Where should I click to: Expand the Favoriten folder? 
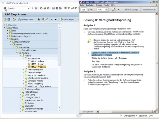[4, 25]
